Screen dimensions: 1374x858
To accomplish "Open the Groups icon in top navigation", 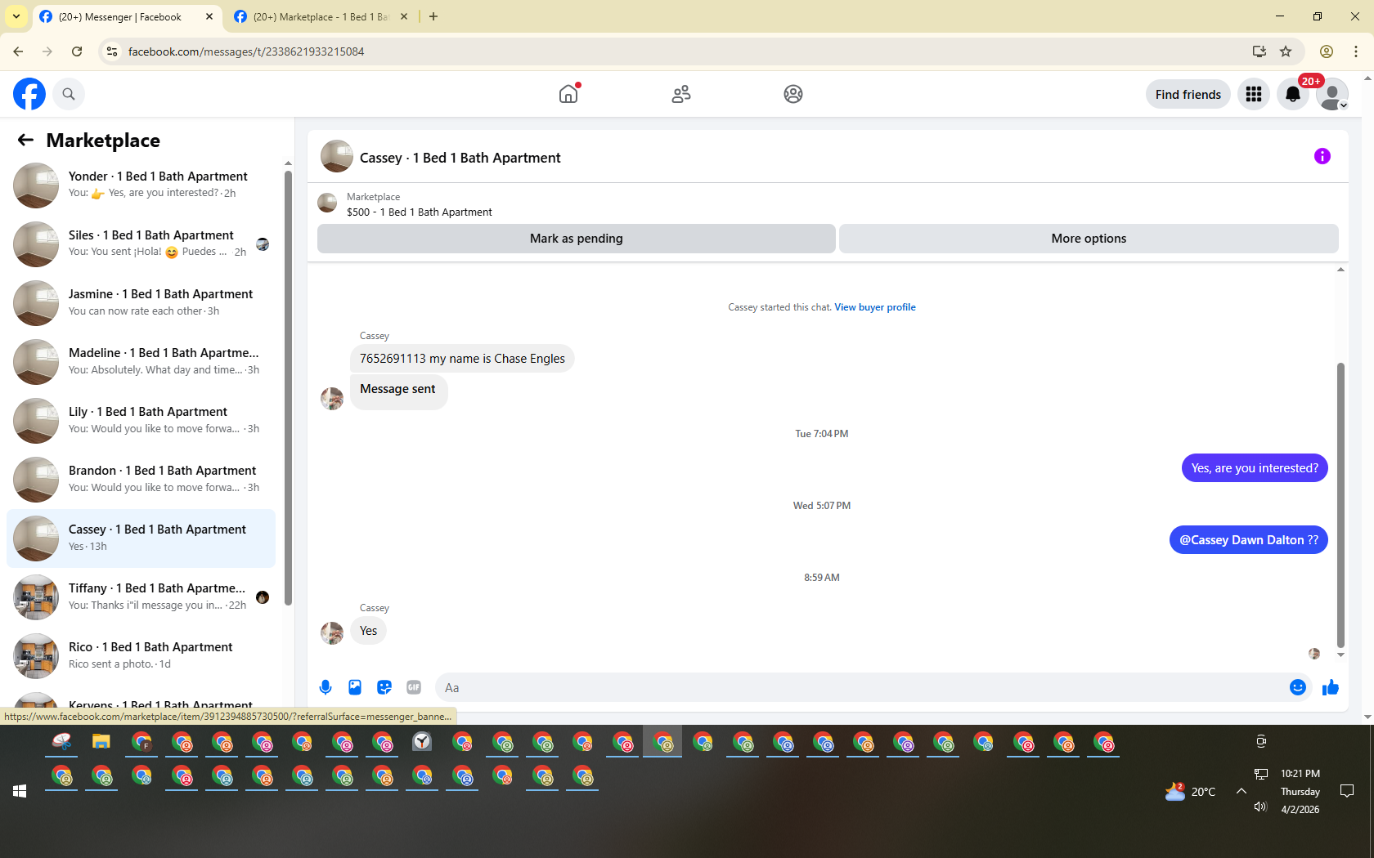I will [793, 94].
